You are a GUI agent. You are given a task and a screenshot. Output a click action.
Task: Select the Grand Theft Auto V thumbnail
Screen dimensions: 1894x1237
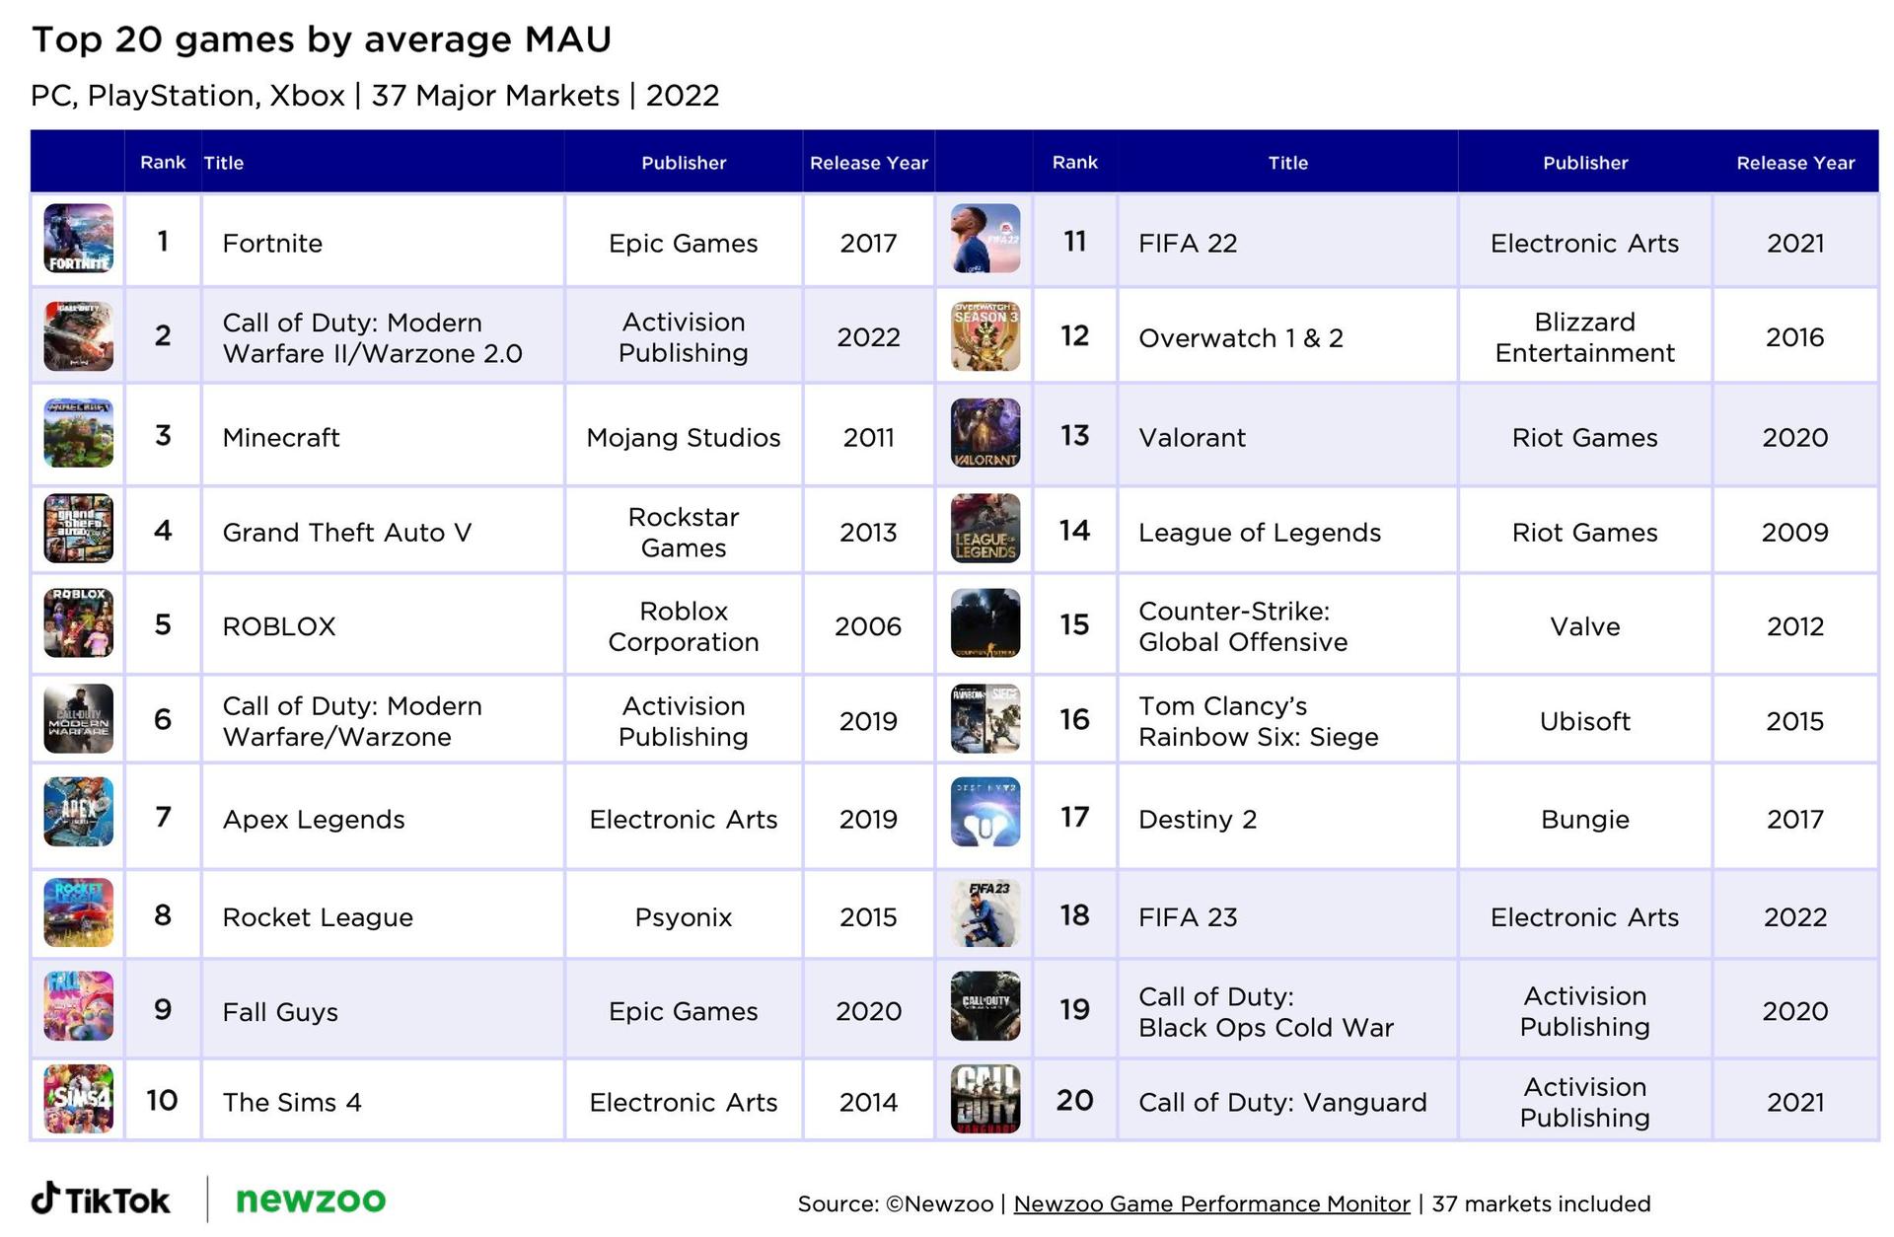point(78,529)
